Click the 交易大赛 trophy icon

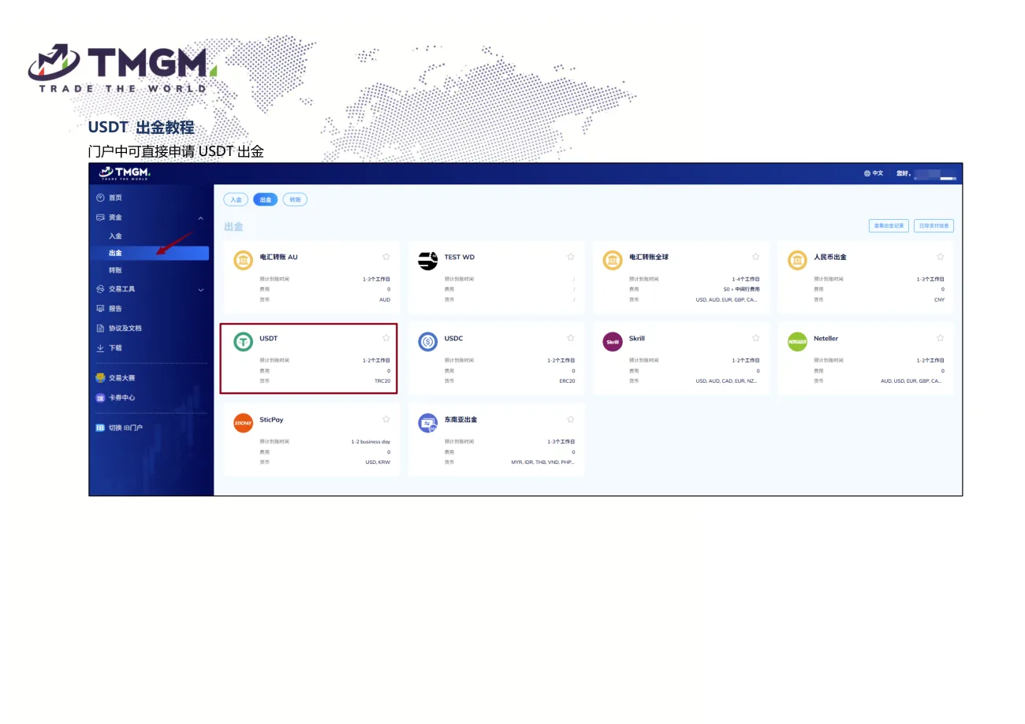point(100,378)
